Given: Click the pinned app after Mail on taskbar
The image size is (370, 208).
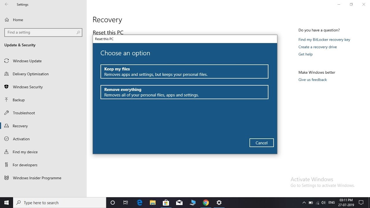Looking at the screenshot, I should 193,203.
